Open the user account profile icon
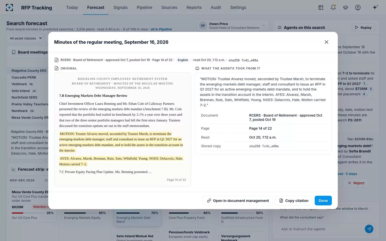 358,7
